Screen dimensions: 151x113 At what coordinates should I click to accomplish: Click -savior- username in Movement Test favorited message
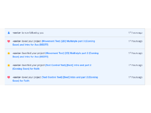pyautogui.click(x=17, y=53)
